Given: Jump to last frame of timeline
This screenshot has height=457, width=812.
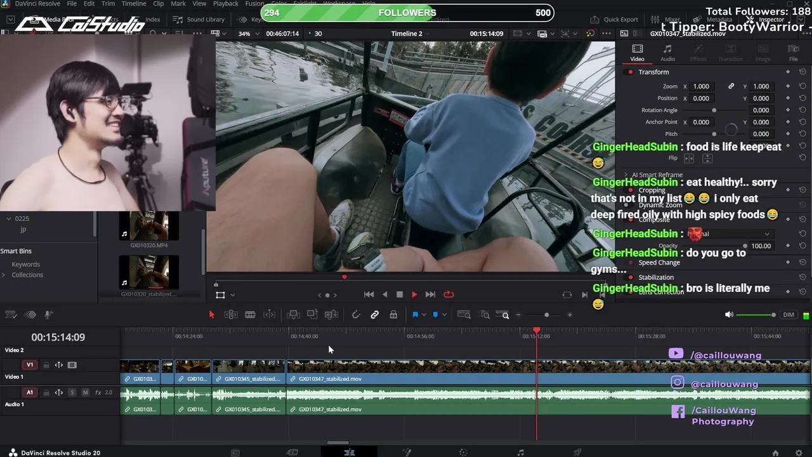Looking at the screenshot, I should [430, 295].
